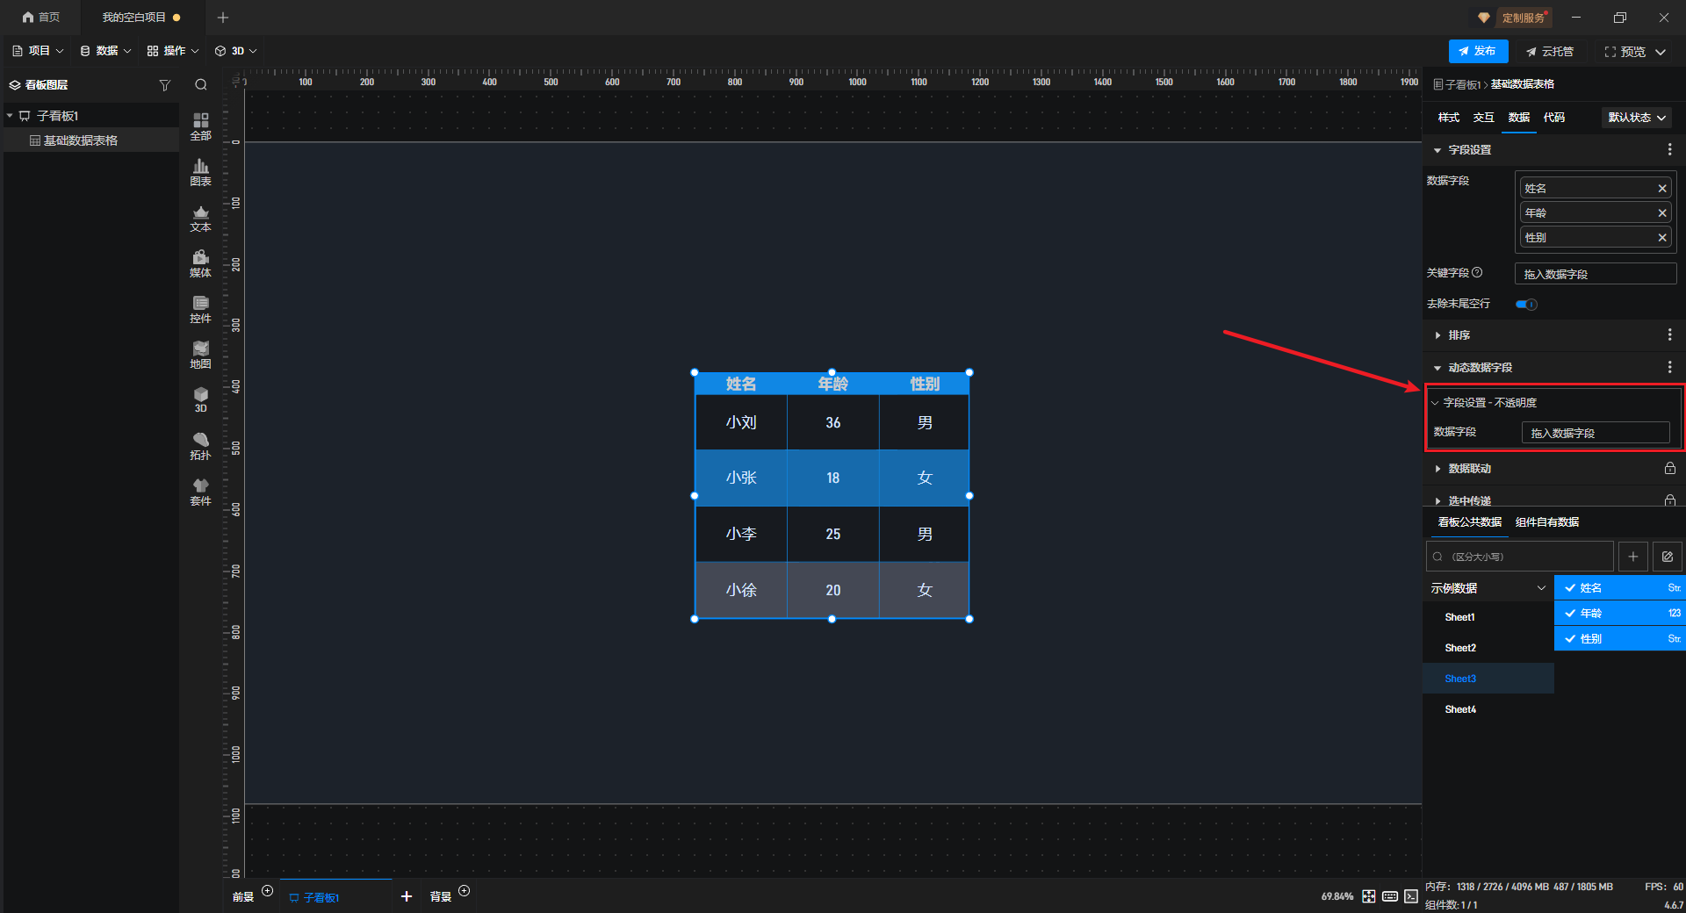
Task: Open the 操作 menu
Action: coord(173,51)
